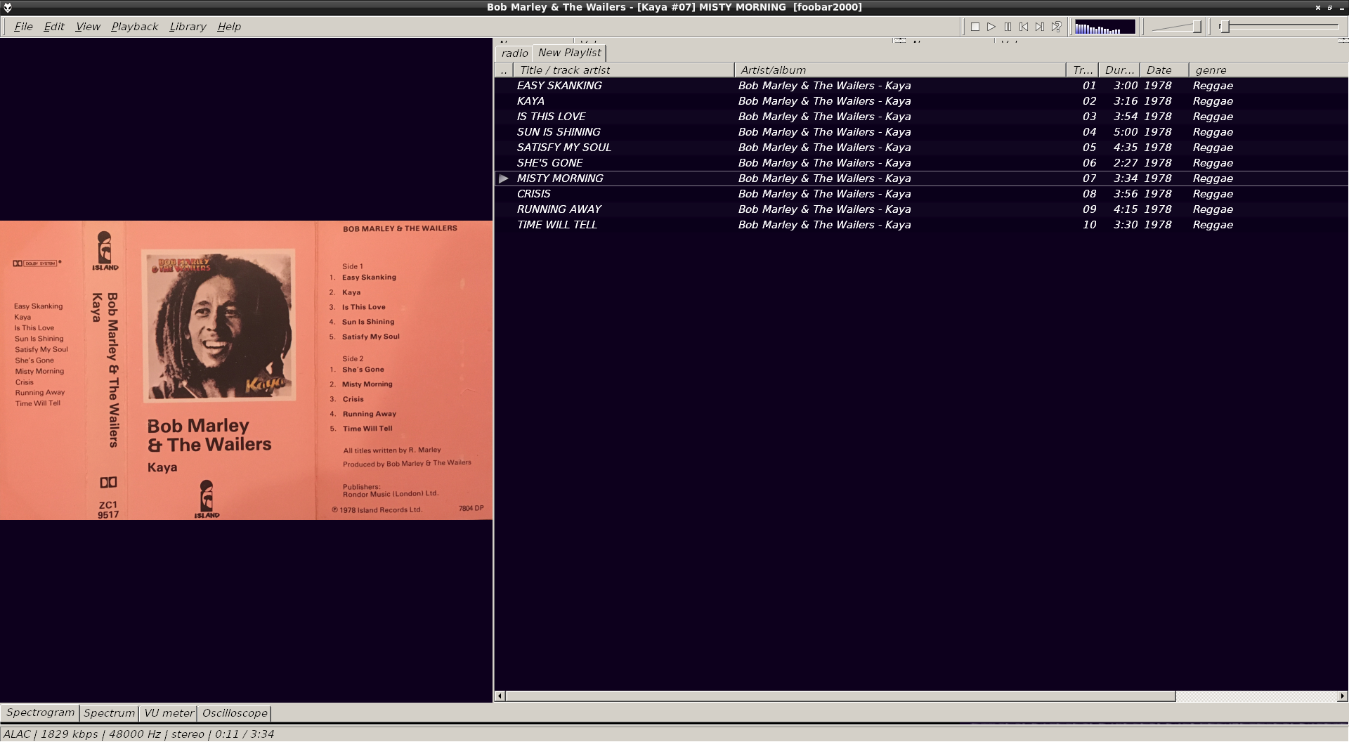Click the 5:00 duration value
Viewport: 1349px width, 742px height.
(1126, 132)
